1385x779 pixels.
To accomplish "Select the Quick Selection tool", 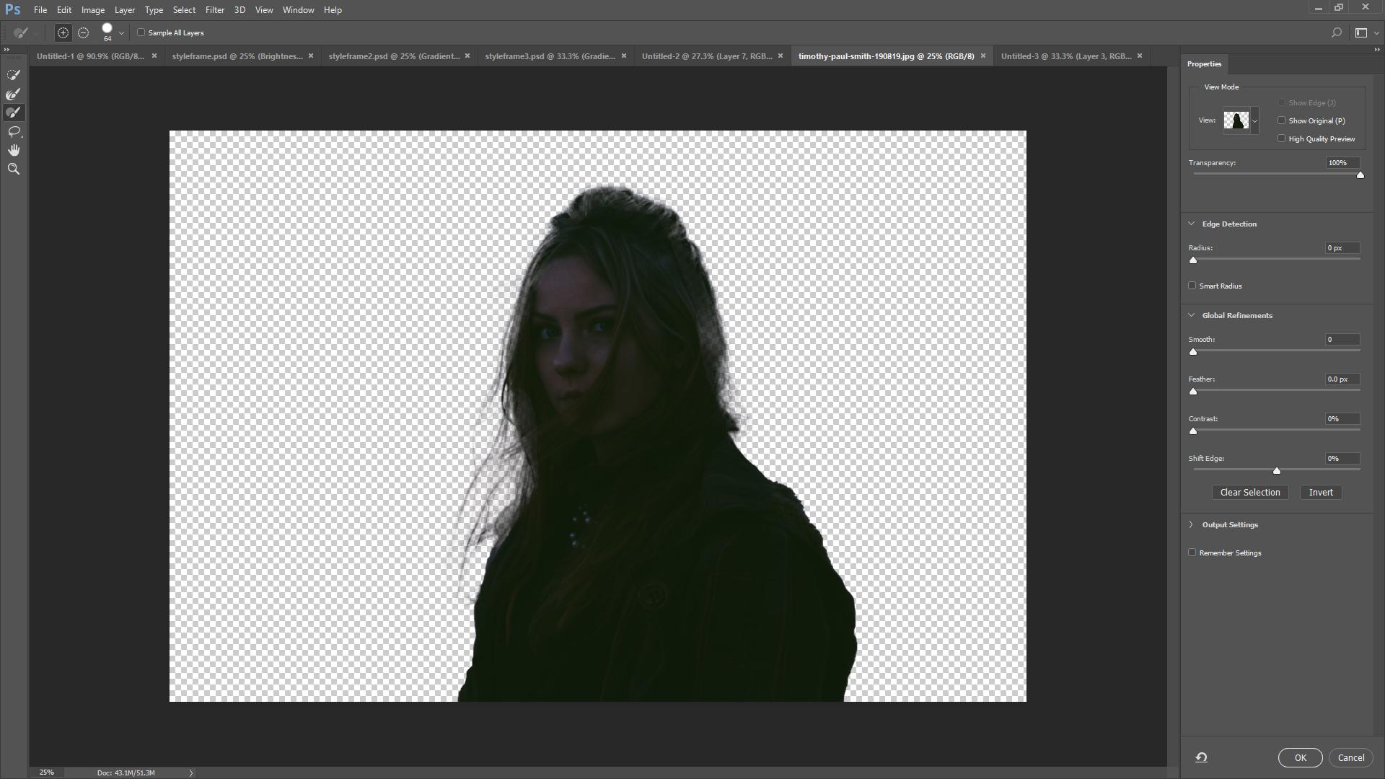I will (x=14, y=75).
